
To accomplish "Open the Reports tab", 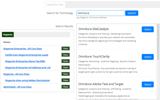I will pyautogui.click(x=8, y=35).
